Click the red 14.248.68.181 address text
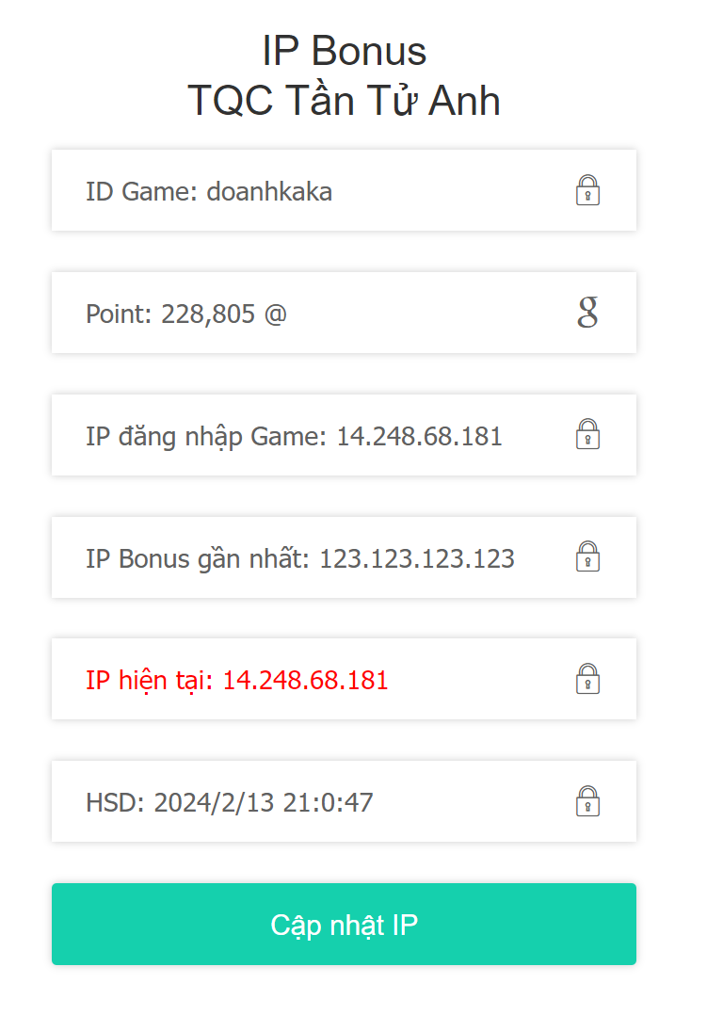Image resolution: width=723 pixels, height=1031 pixels. (305, 680)
